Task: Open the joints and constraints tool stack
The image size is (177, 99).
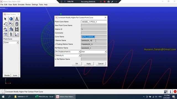Action: click(x=11, y=24)
